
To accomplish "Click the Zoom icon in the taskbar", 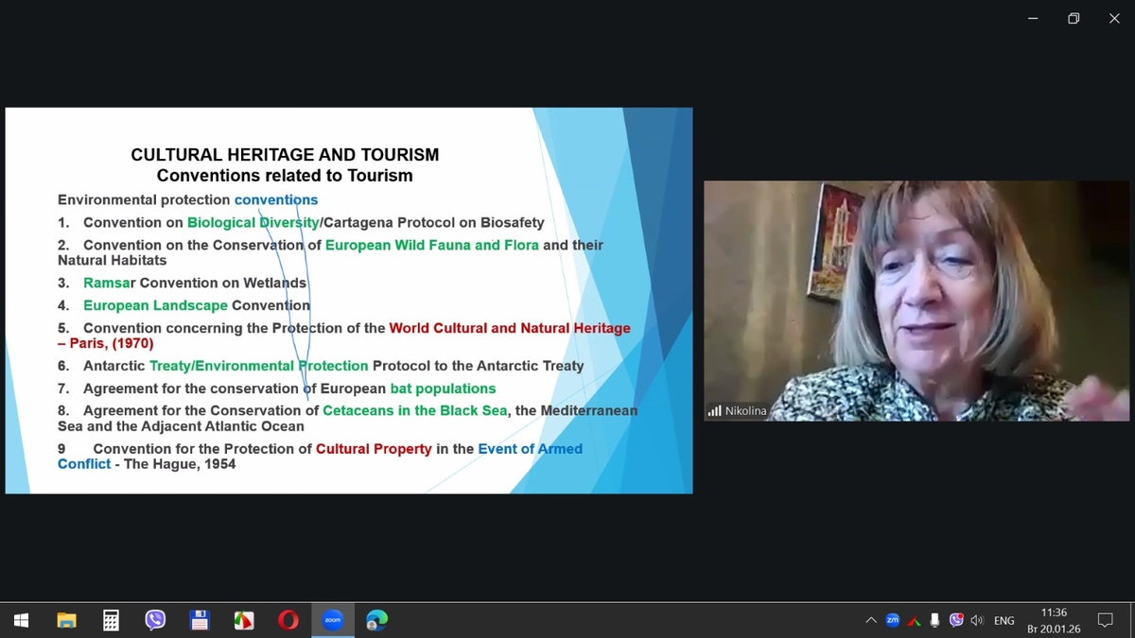I will (332, 620).
